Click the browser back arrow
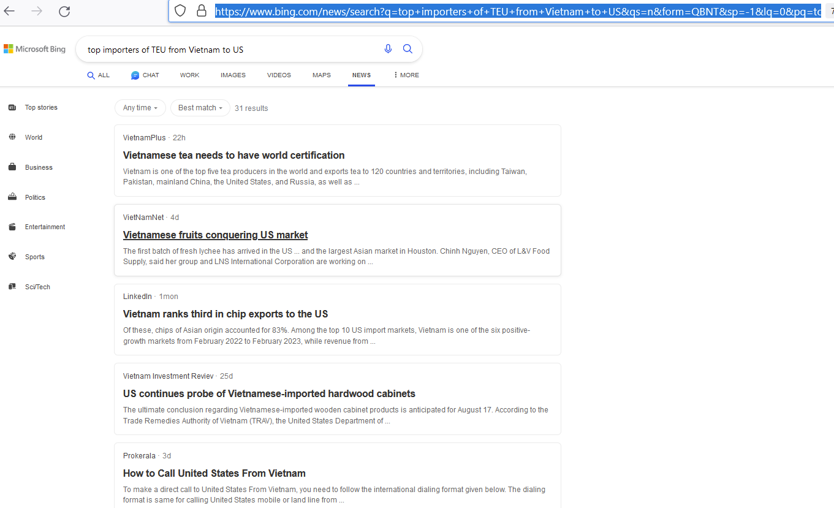Image resolution: width=834 pixels, height=508 pixels. click(x=9, y=11)
